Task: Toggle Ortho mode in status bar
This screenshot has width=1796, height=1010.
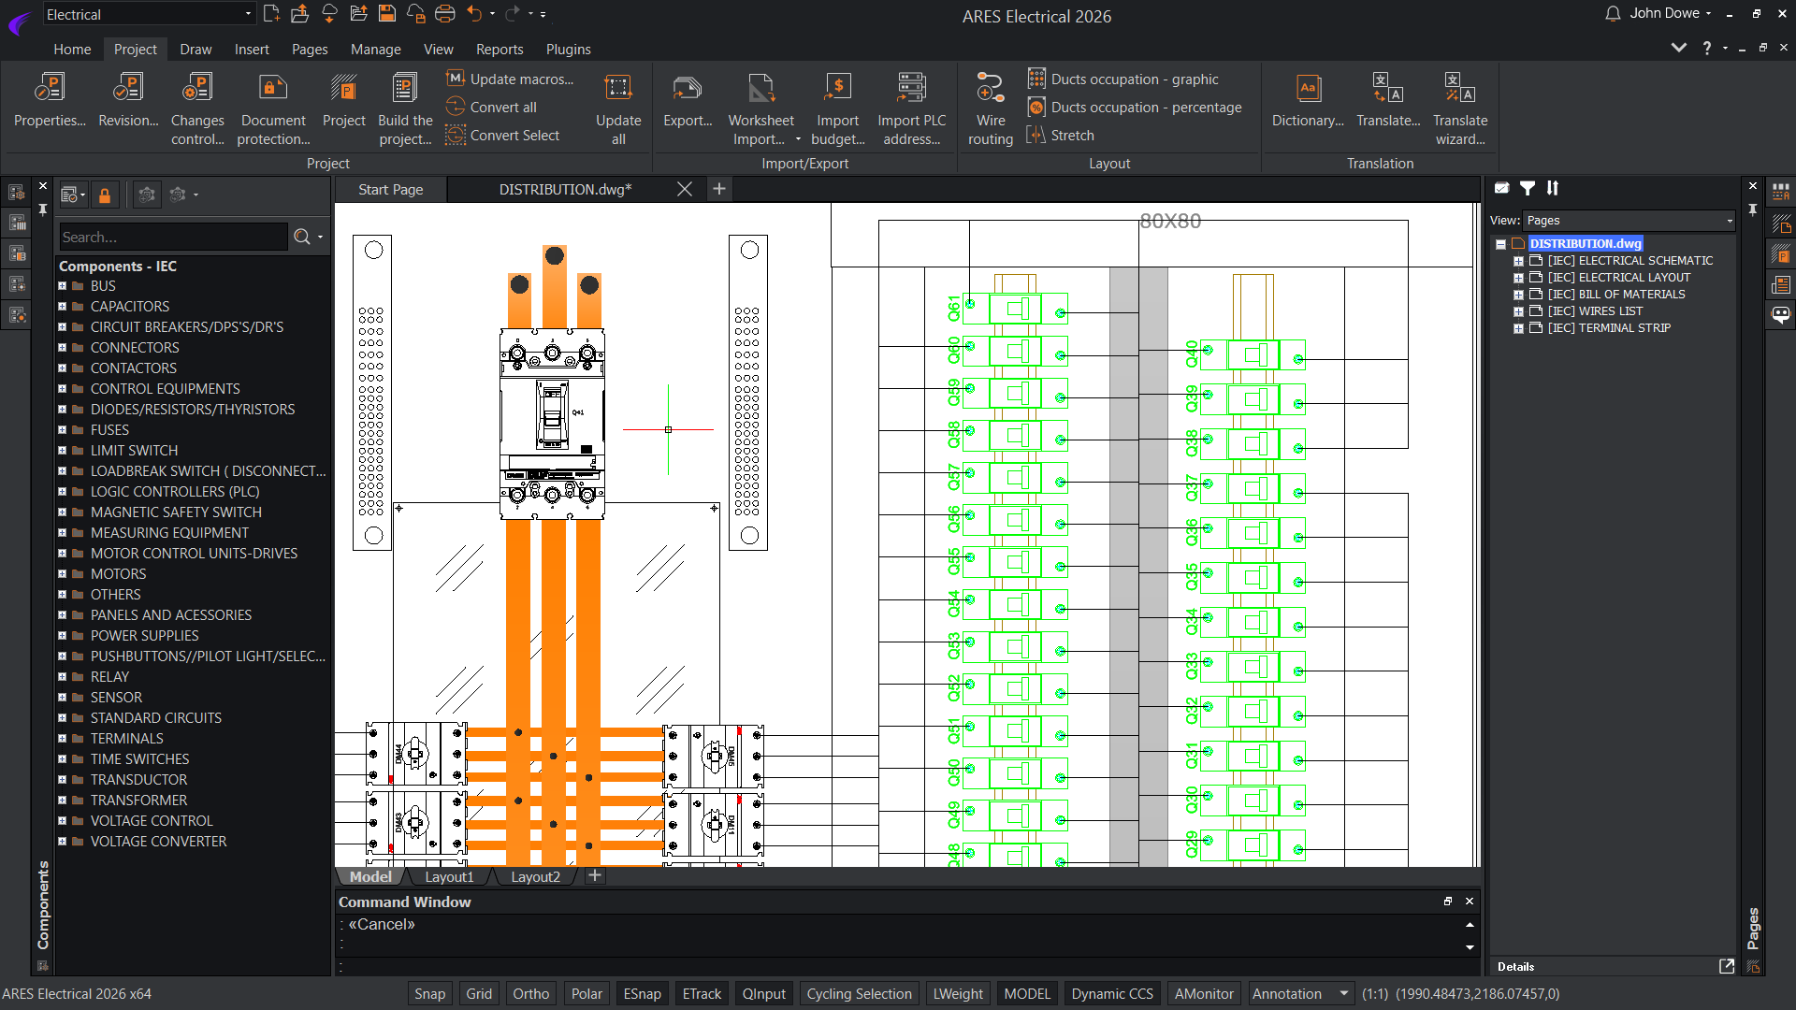Action: pos(530,993)
